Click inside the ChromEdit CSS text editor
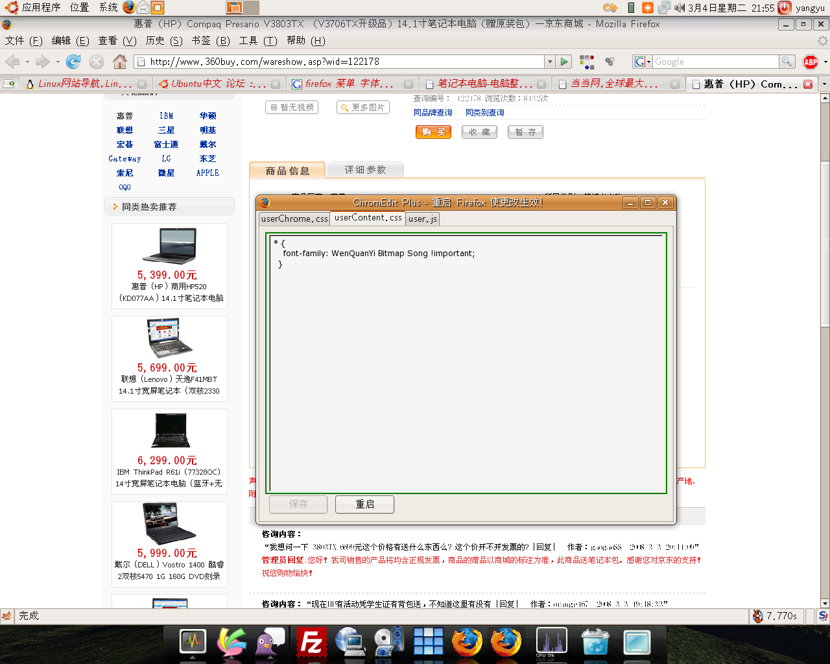 [x=467, y=363]
